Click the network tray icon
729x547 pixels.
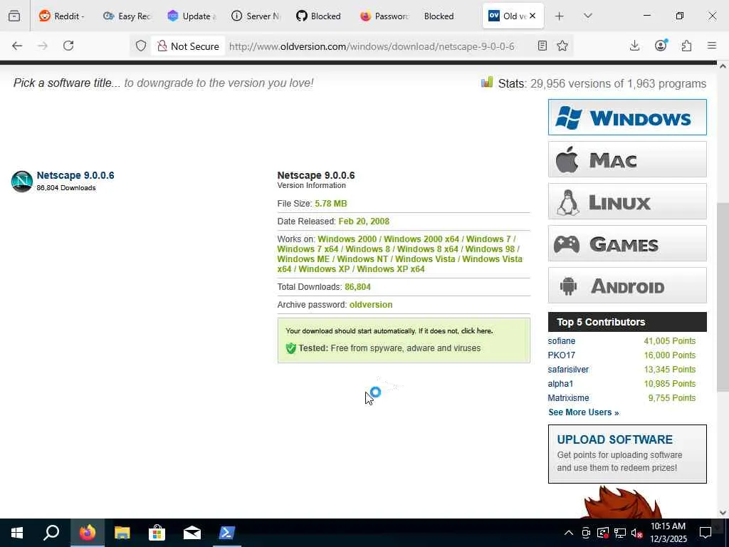(620, 533)
